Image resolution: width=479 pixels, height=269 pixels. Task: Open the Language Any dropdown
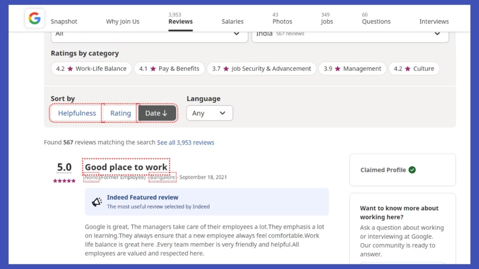coord(210,113)
